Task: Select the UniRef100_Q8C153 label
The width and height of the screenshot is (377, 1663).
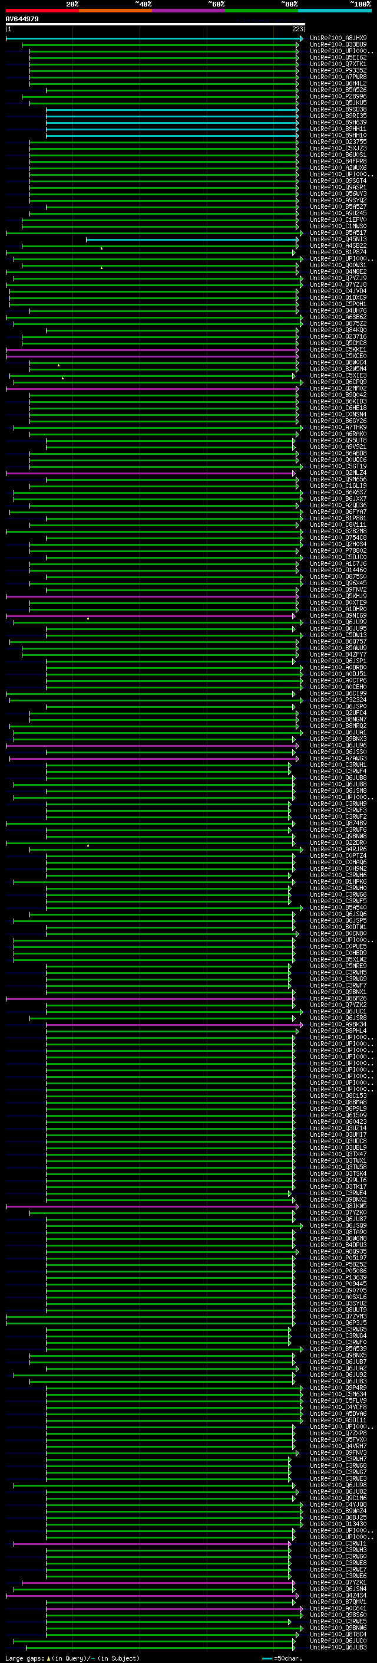Action: point(338,1095)
